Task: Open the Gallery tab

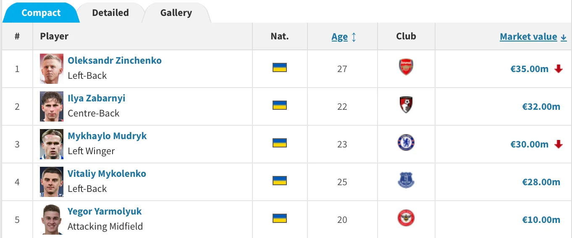Action: pyautogui.click(x=176, y=13)
